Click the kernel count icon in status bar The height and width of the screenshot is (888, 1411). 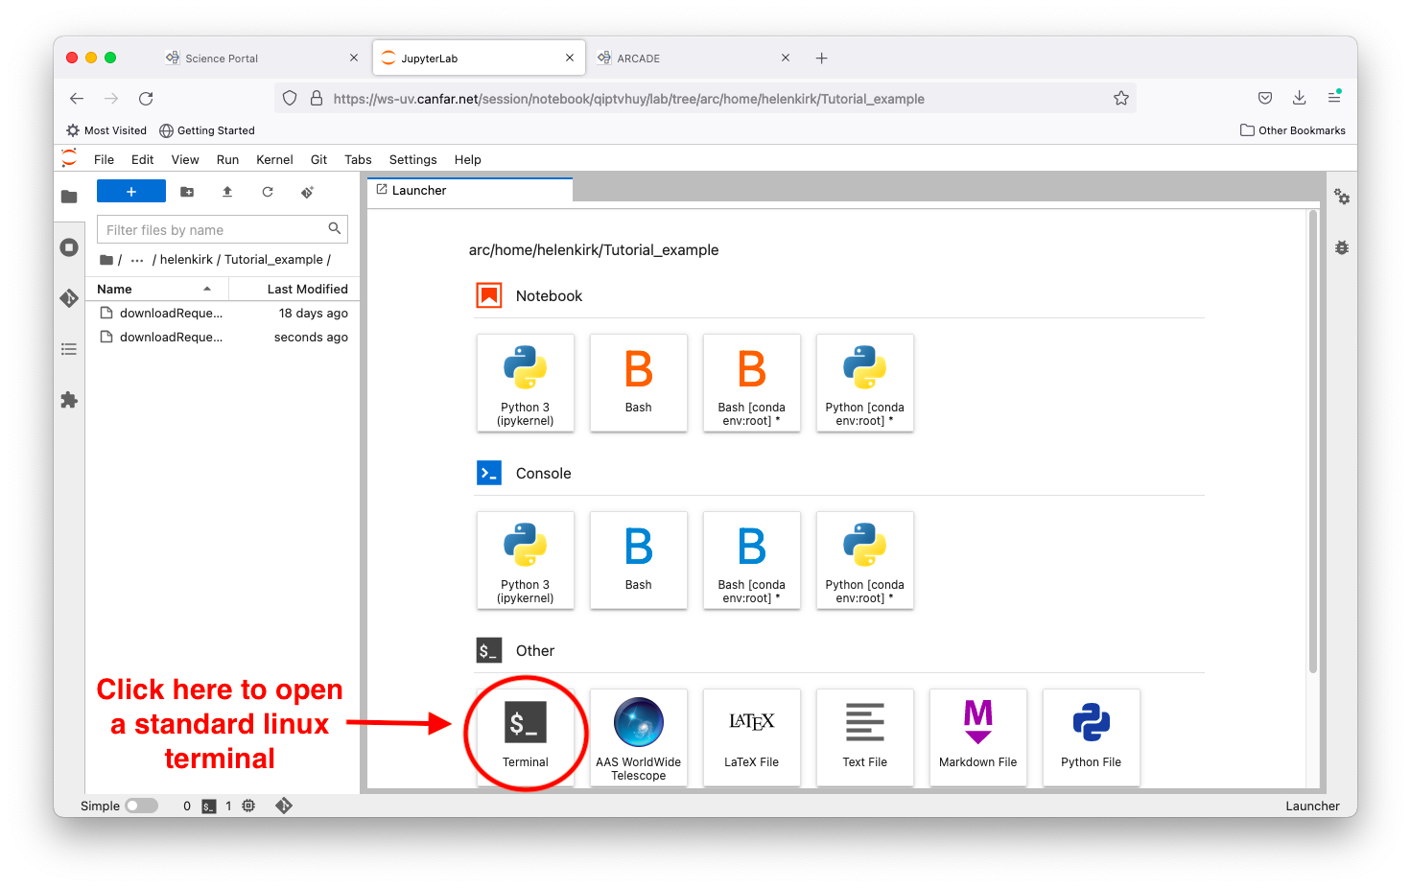(x=248, y=806)
